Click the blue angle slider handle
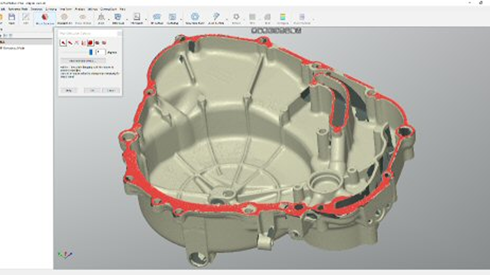This screenshot has height=275, width=490. tap(91, 52)
